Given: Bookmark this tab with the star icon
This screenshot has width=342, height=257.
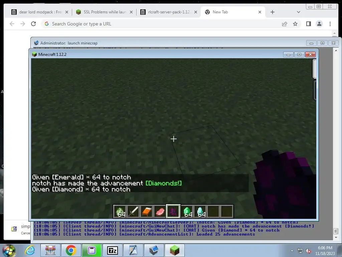Looking at the screenshot, I should click(x=295, y=24).
